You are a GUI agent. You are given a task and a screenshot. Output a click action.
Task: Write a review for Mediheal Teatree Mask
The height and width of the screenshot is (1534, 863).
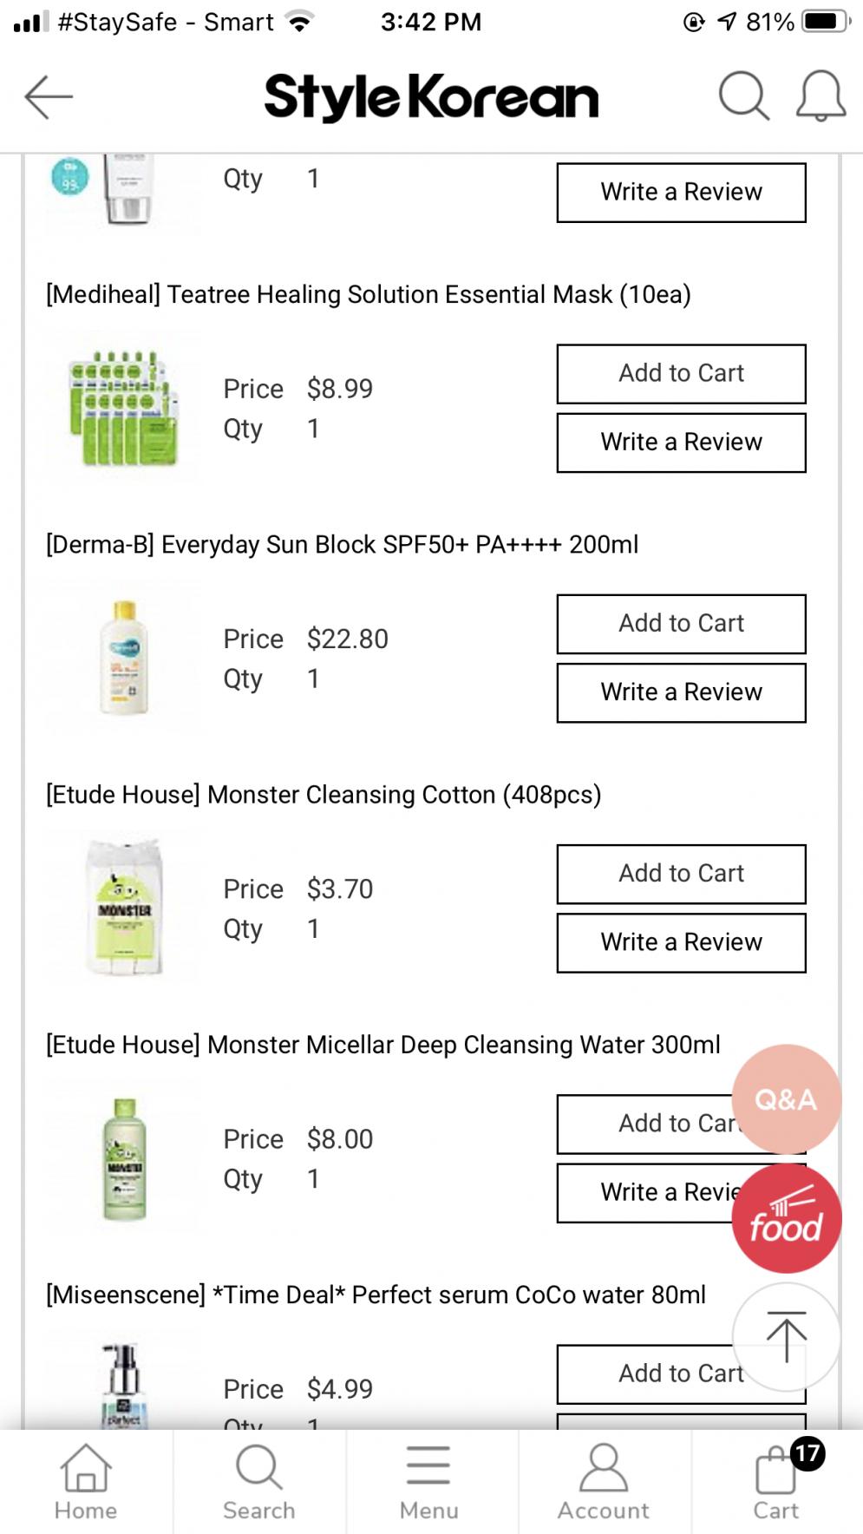[x=681, y=442]
